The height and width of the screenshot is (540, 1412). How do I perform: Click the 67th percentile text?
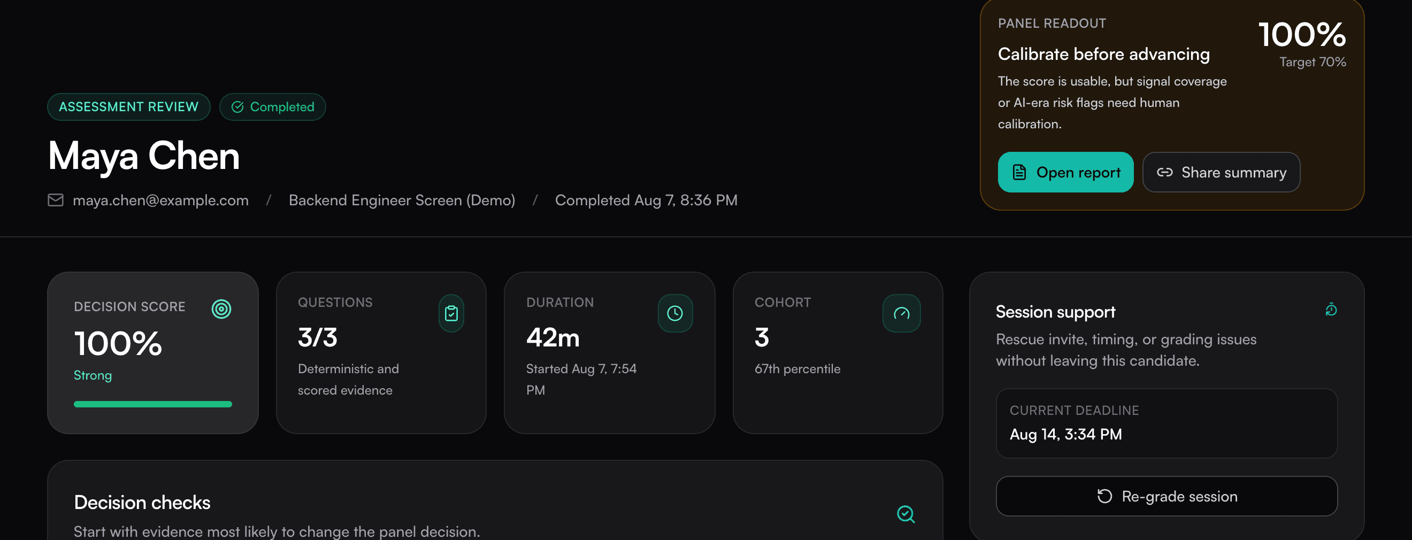(x=797, y=369)
